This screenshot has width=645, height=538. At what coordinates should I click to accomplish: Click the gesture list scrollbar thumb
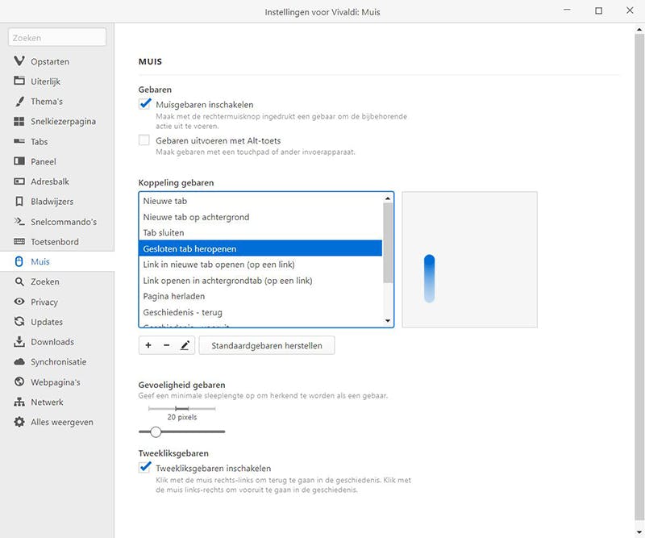388,243
